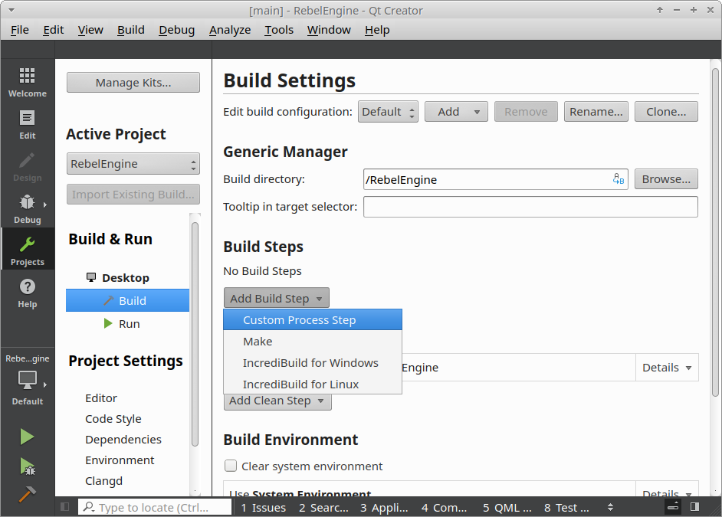Select the Projects mode wrench icon

click(27, 244)
